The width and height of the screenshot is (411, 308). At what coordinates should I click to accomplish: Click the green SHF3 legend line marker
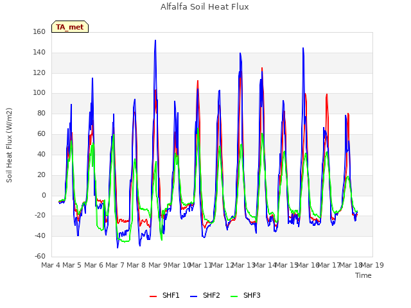(234, 296)
